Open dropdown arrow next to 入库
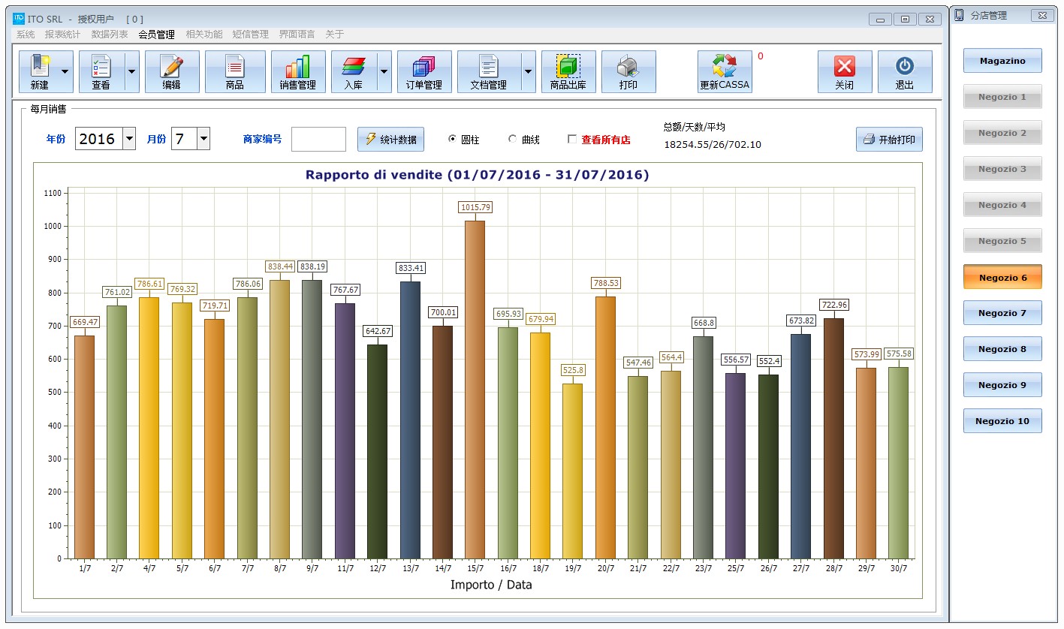Screen dimensions: 1064x629 pyautogui.click(x=384, y=71)
